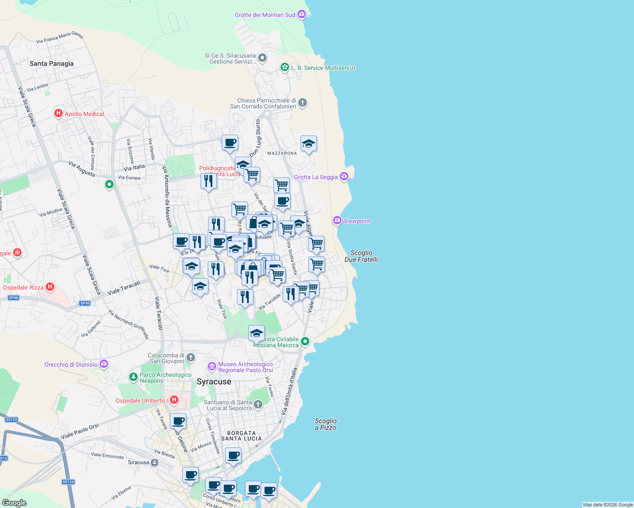
Task: Select the Via Elorina street label
Action: pyautogui.click(x=121, y=492)
